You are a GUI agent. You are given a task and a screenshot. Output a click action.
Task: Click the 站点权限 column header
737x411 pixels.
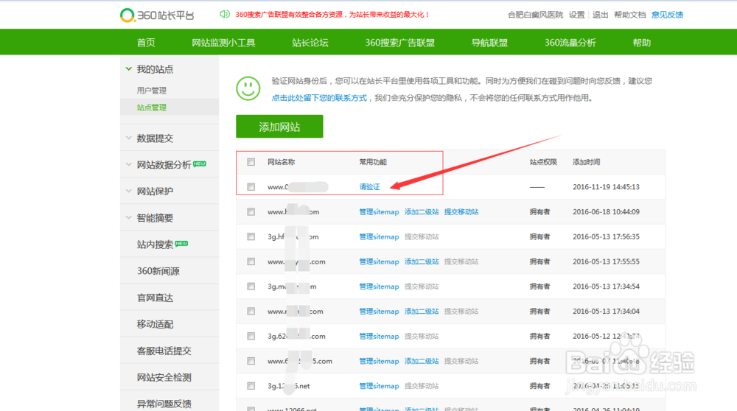click(543, 162)
